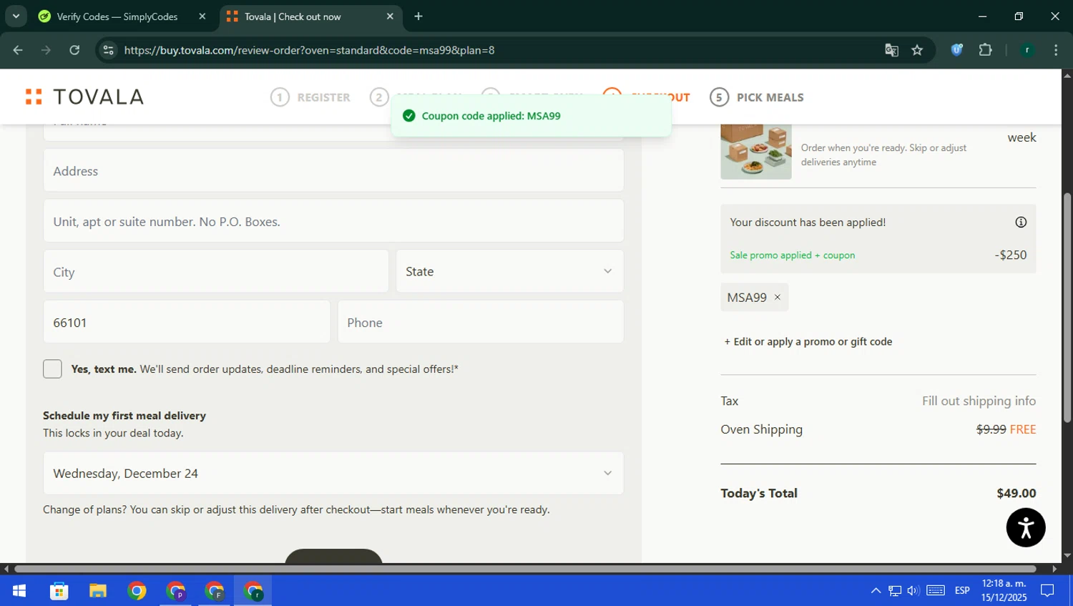This screenshot has width=1073, height=606.
Task: Click the Address input field
Action: [333, 171]
